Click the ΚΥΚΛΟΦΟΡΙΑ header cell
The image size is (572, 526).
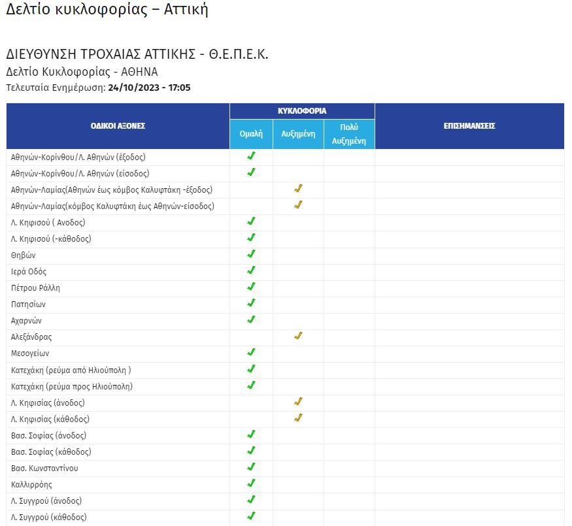click(x=302, y=111)
